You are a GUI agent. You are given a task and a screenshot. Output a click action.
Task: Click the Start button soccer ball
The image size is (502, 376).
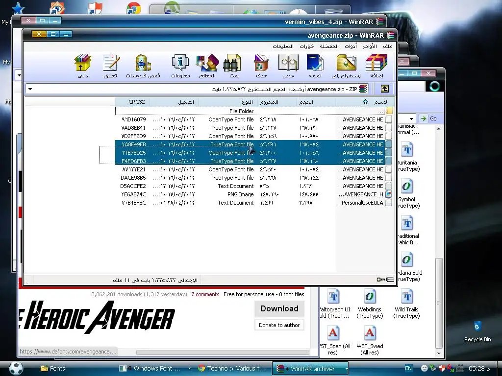pos(16,368)
